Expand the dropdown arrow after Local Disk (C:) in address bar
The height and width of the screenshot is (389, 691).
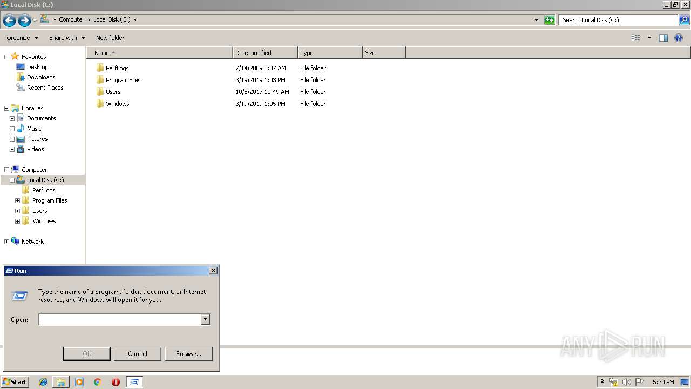[135, 19]
